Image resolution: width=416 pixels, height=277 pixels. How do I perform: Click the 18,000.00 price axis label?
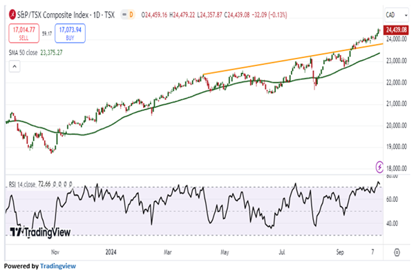tap(397, 168)
